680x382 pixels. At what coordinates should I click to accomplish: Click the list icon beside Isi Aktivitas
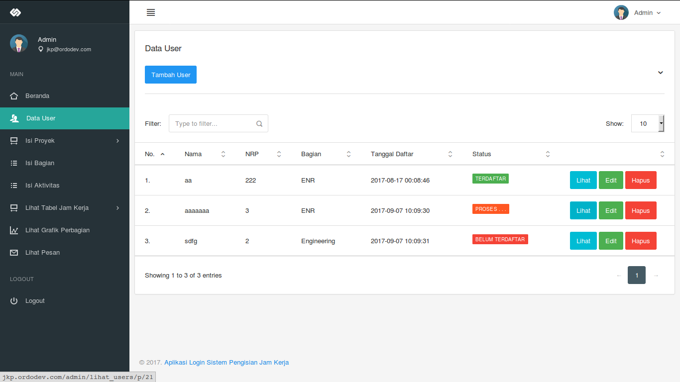(x=14, y=186)
